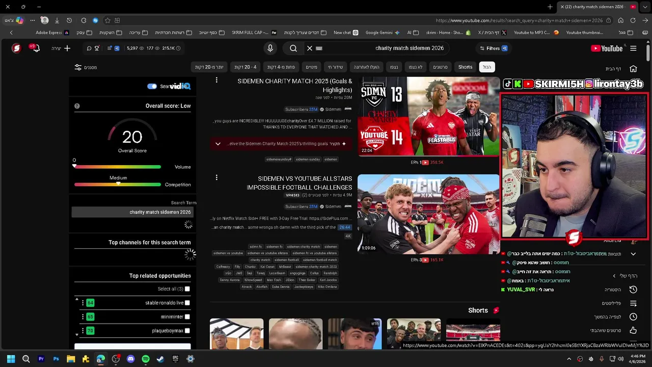This screenshot has width=652, height=367.
Task: Click the 'sidemen charity match 2023' tag
Action: [x=316, y=267]
